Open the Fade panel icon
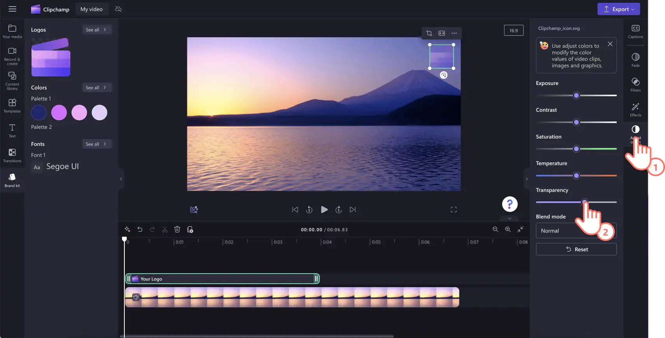The image size is (665, 338). pos(635,60)
